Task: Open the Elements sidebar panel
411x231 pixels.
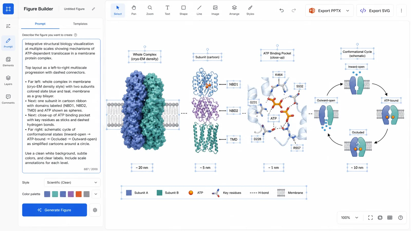Action: (x=8, y=62)
